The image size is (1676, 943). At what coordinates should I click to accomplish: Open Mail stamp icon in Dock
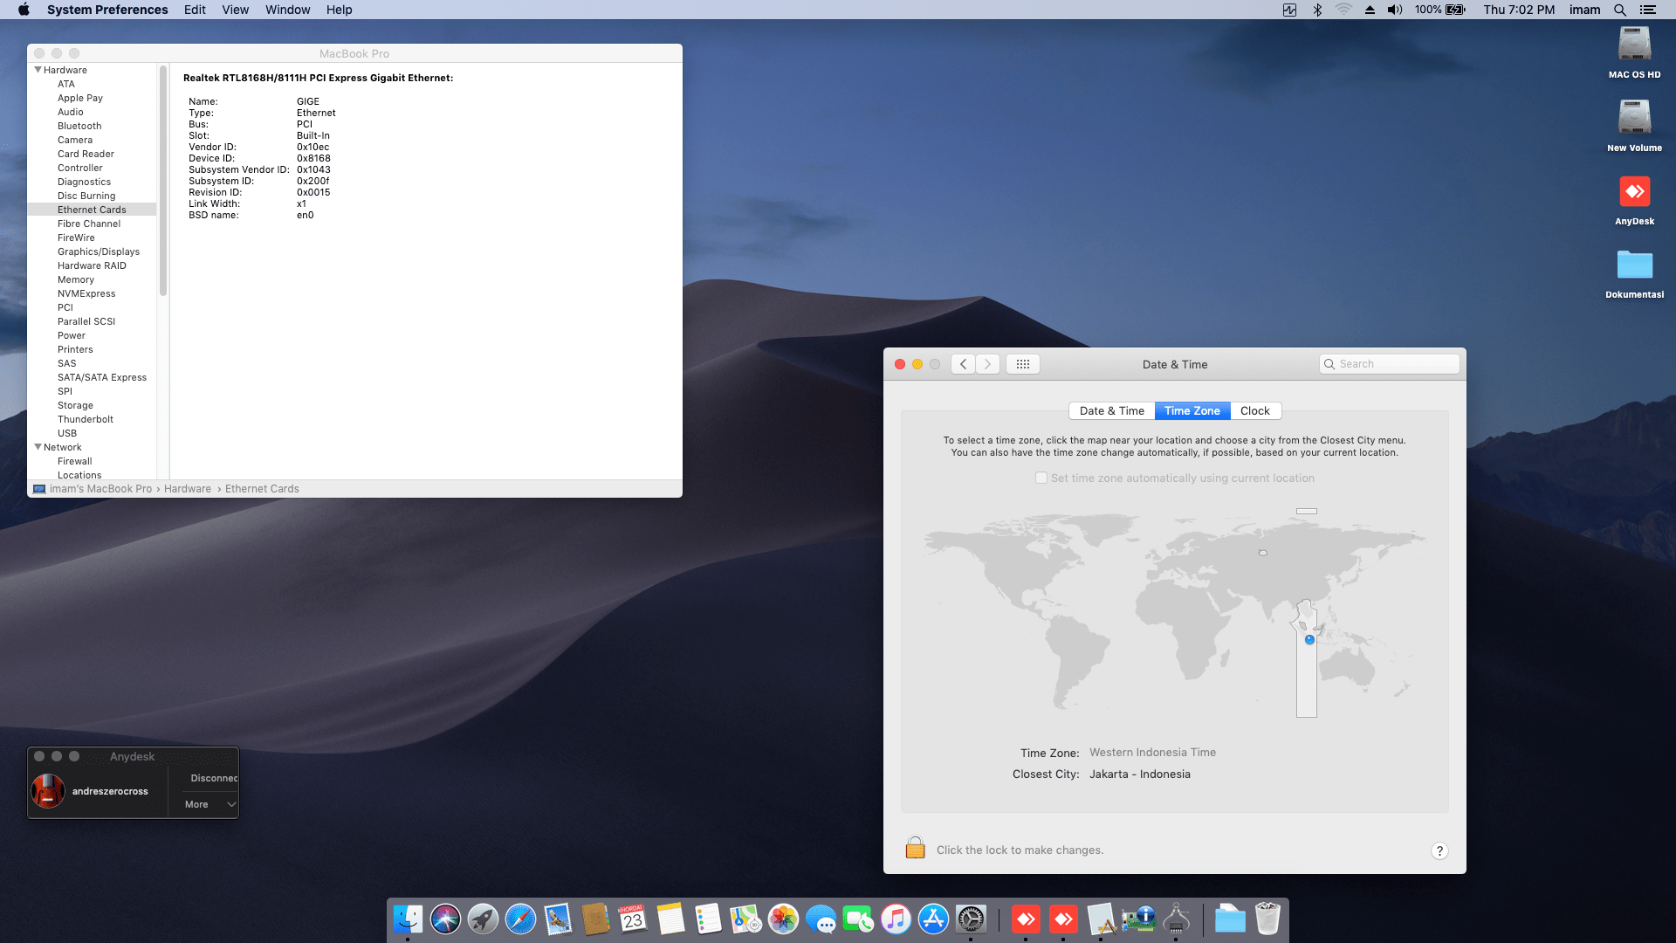point(558,919)
